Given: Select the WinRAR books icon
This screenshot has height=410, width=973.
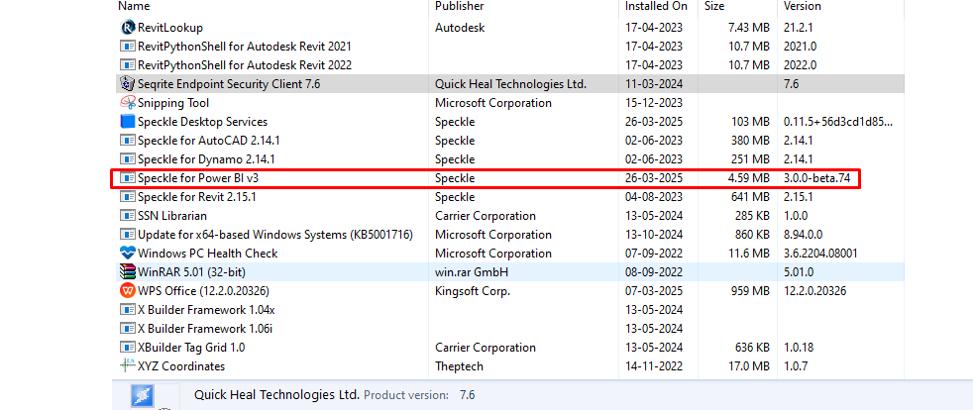Looking at the screenshot, I should (127, 271).
